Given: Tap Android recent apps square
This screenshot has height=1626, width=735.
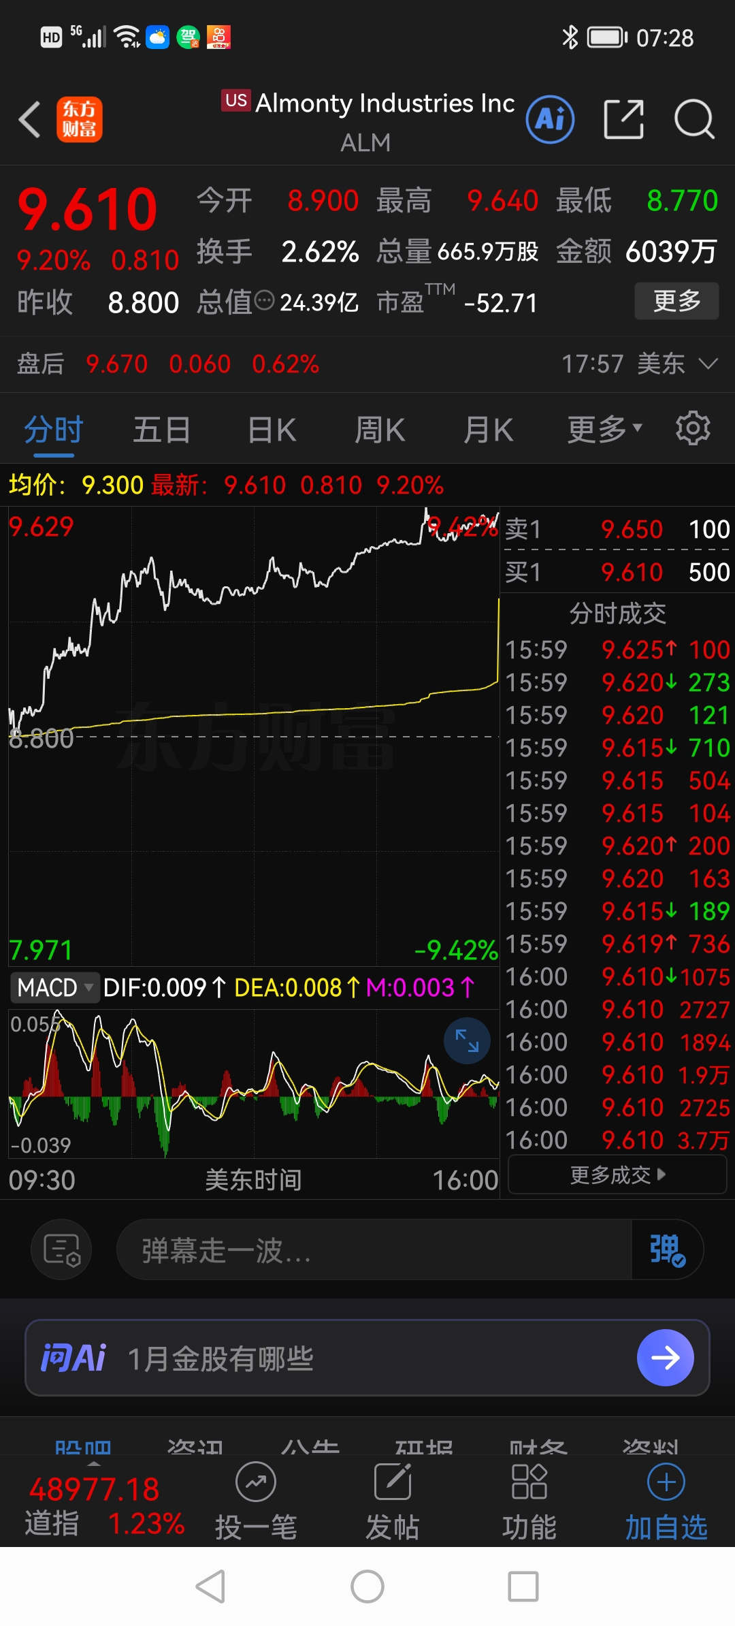Looking at the screenshot, I should pos(523,1587).
